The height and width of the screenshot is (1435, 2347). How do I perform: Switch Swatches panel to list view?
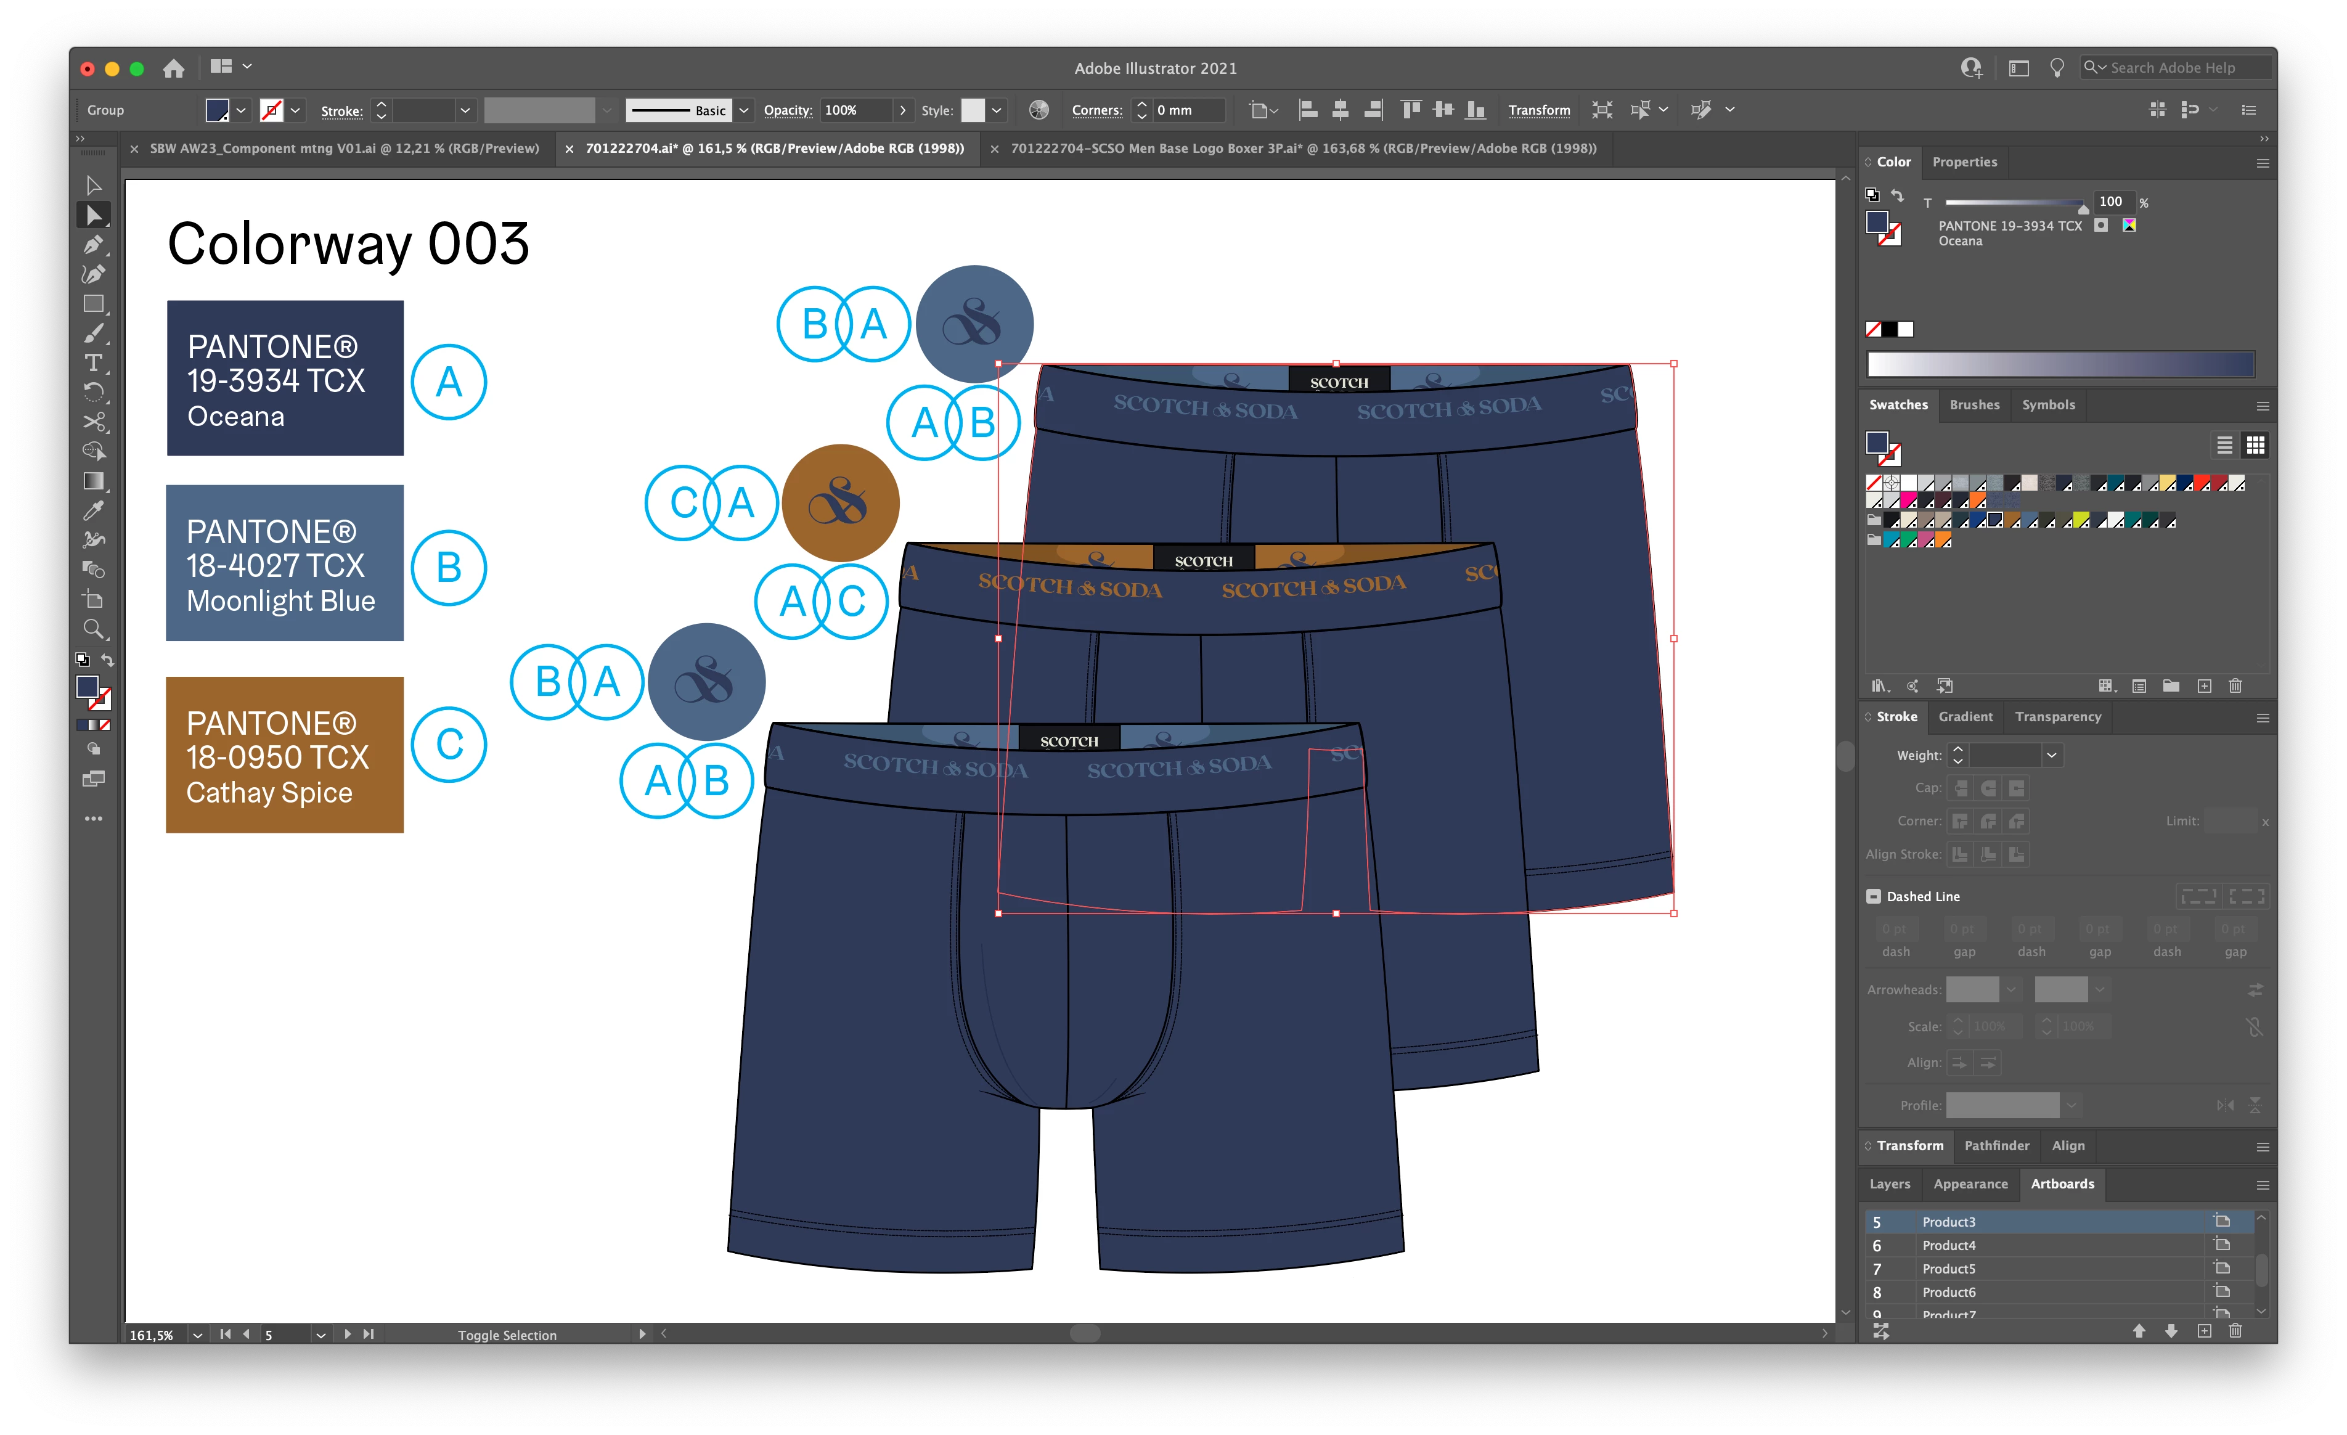[x=2224, y=445]
